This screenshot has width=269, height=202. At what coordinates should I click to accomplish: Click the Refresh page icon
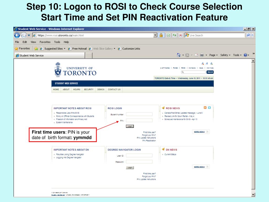click(174, 35)
